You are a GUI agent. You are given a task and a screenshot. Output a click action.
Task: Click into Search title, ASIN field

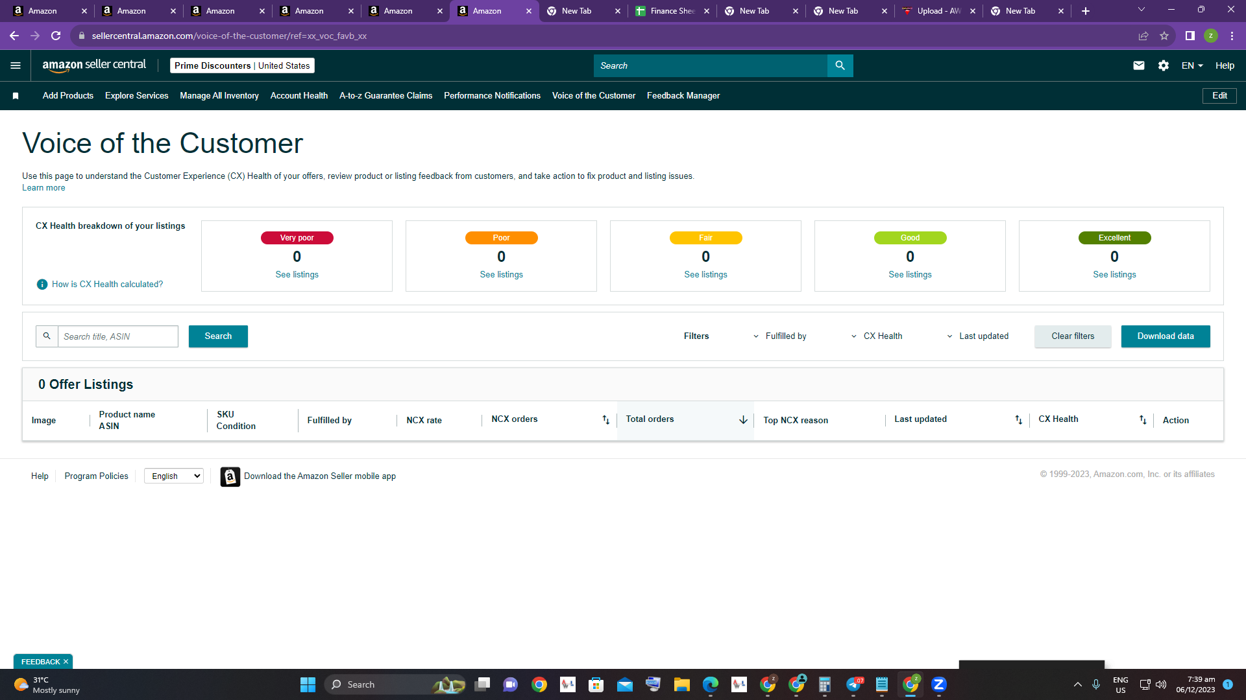click(x=118, y=336)
